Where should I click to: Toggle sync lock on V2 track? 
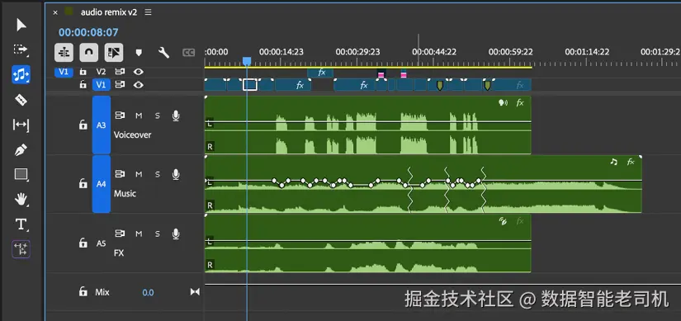[120, 72]
